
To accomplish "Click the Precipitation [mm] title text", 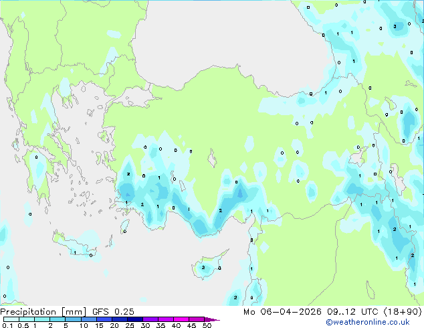I will (x=43, y=312).
